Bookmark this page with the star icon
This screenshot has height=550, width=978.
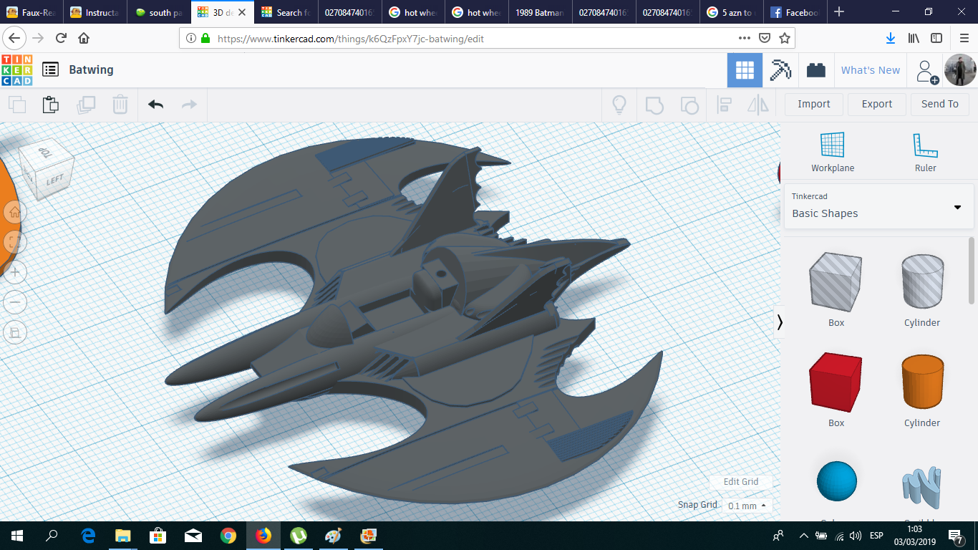(x=785, y=39)
